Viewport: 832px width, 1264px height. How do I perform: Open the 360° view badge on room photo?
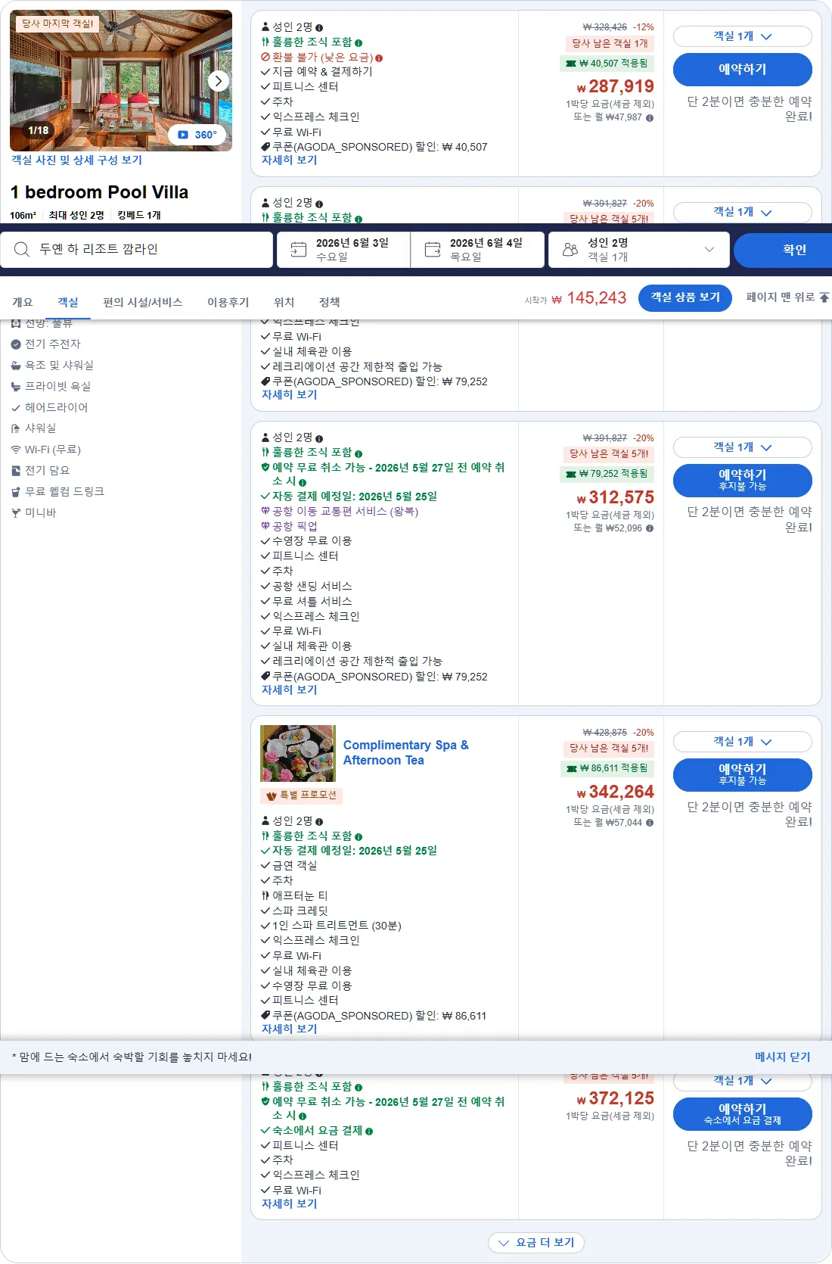197,135
